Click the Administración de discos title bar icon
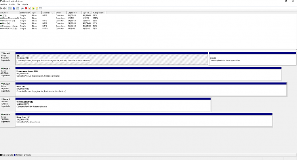Viewport: 297px width, 160px height. coord(1,1)
